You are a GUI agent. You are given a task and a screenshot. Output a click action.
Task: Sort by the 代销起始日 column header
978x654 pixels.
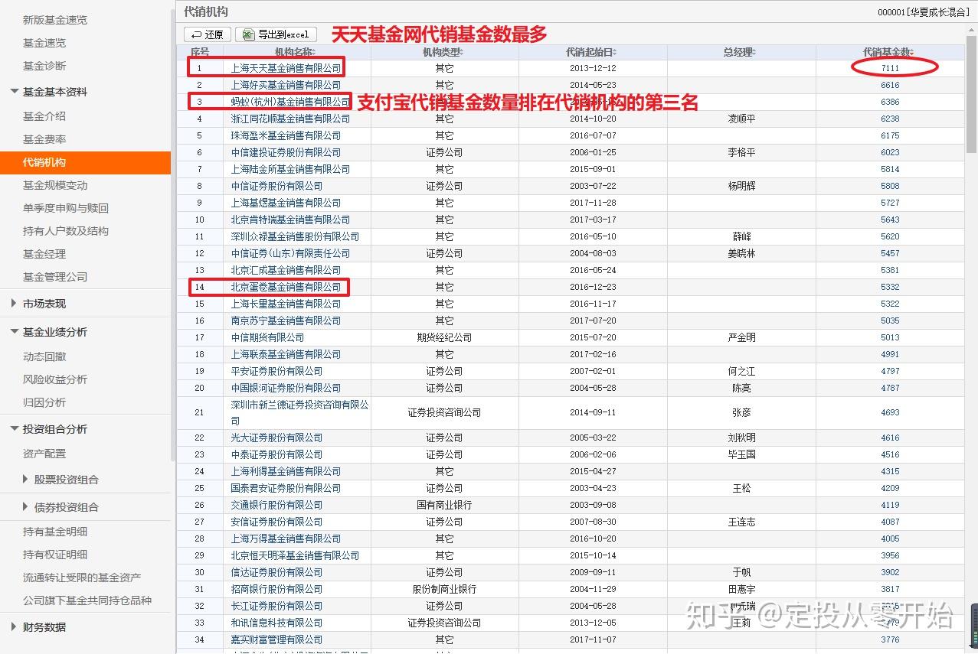[592, 52]
